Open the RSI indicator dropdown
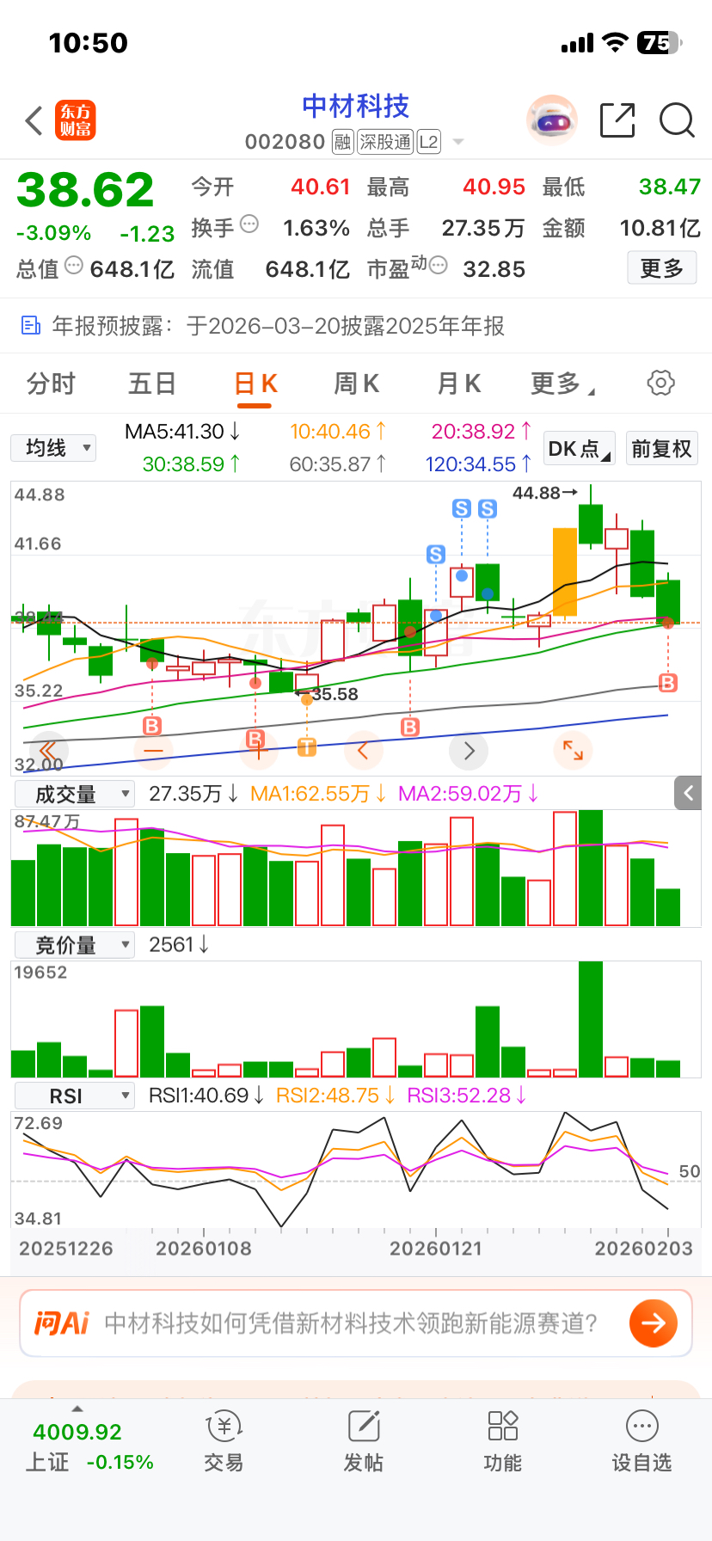 tap(74, 1096)
